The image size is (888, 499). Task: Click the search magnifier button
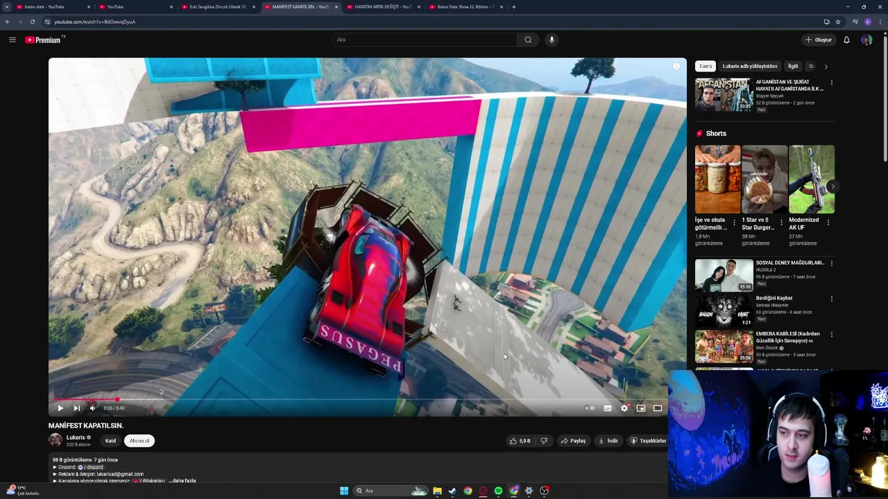(x=528, y=40)
